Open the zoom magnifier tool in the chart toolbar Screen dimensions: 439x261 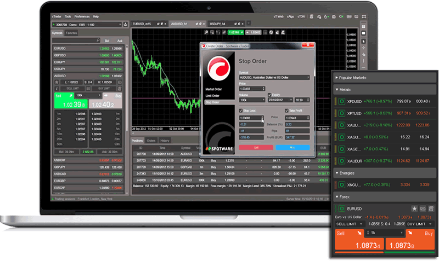(206, 33)
